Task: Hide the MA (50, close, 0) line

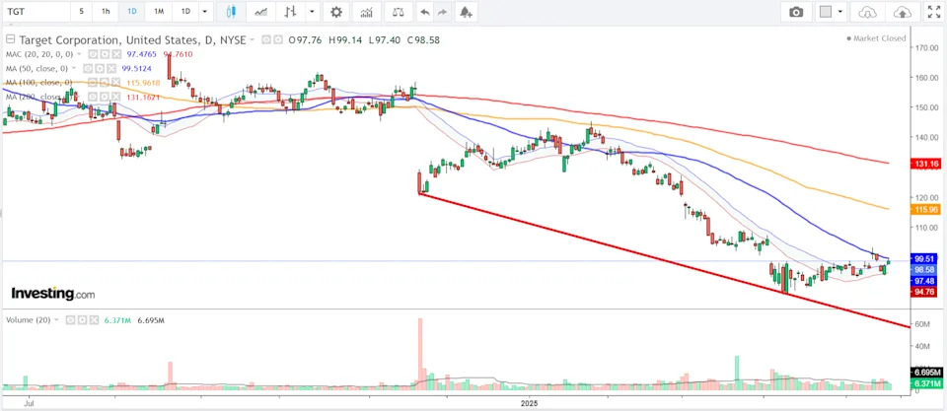Action: (x=88, y=68)
